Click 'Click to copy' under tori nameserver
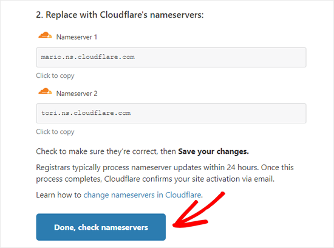The height and width of the screenshot is (248, 334). point(55,132)
